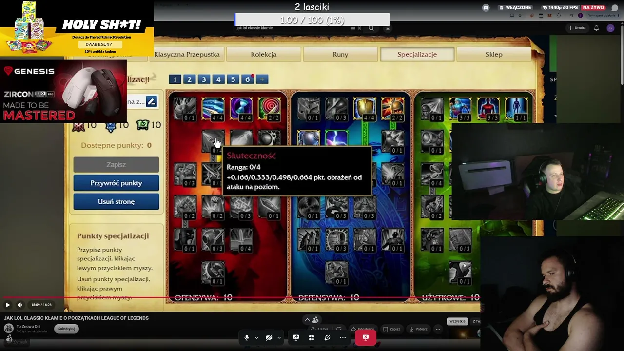Click Defense bottom mastery icon 0/1
Image resolution: width=624 pixels, height=351 pixels.
pos(336,273)
